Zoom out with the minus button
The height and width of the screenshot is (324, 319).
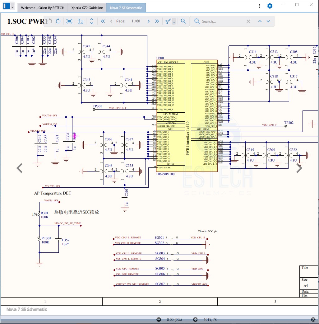159,319
